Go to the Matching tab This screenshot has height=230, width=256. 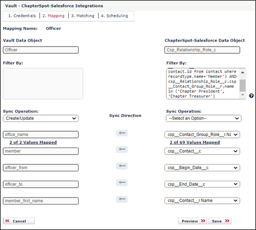82,16
